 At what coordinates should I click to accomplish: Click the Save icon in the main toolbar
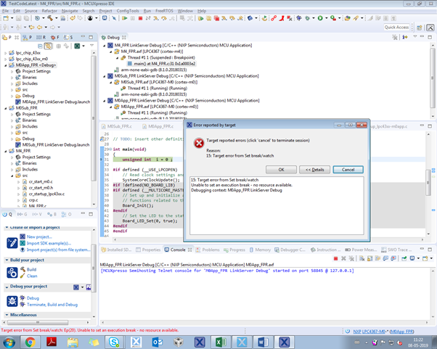[18, 18]
